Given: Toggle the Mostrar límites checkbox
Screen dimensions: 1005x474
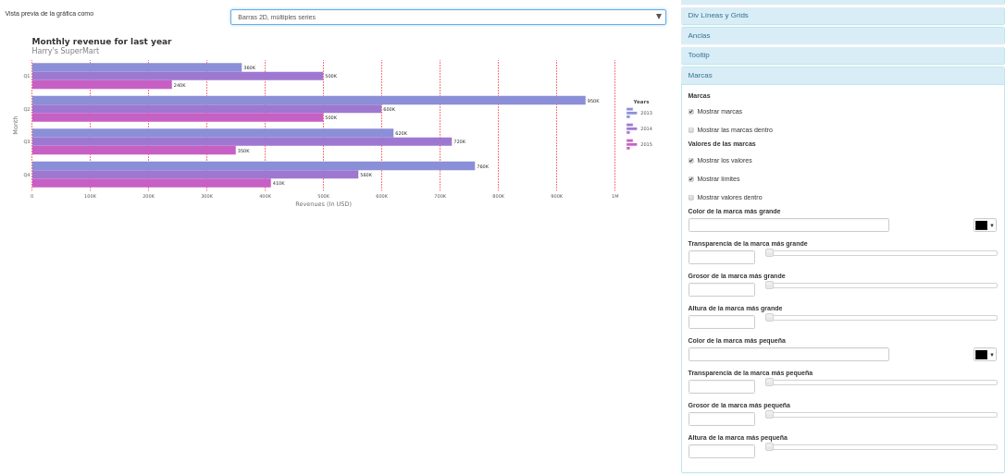Looking at the screenshot, I should click(x=691, y=179).
